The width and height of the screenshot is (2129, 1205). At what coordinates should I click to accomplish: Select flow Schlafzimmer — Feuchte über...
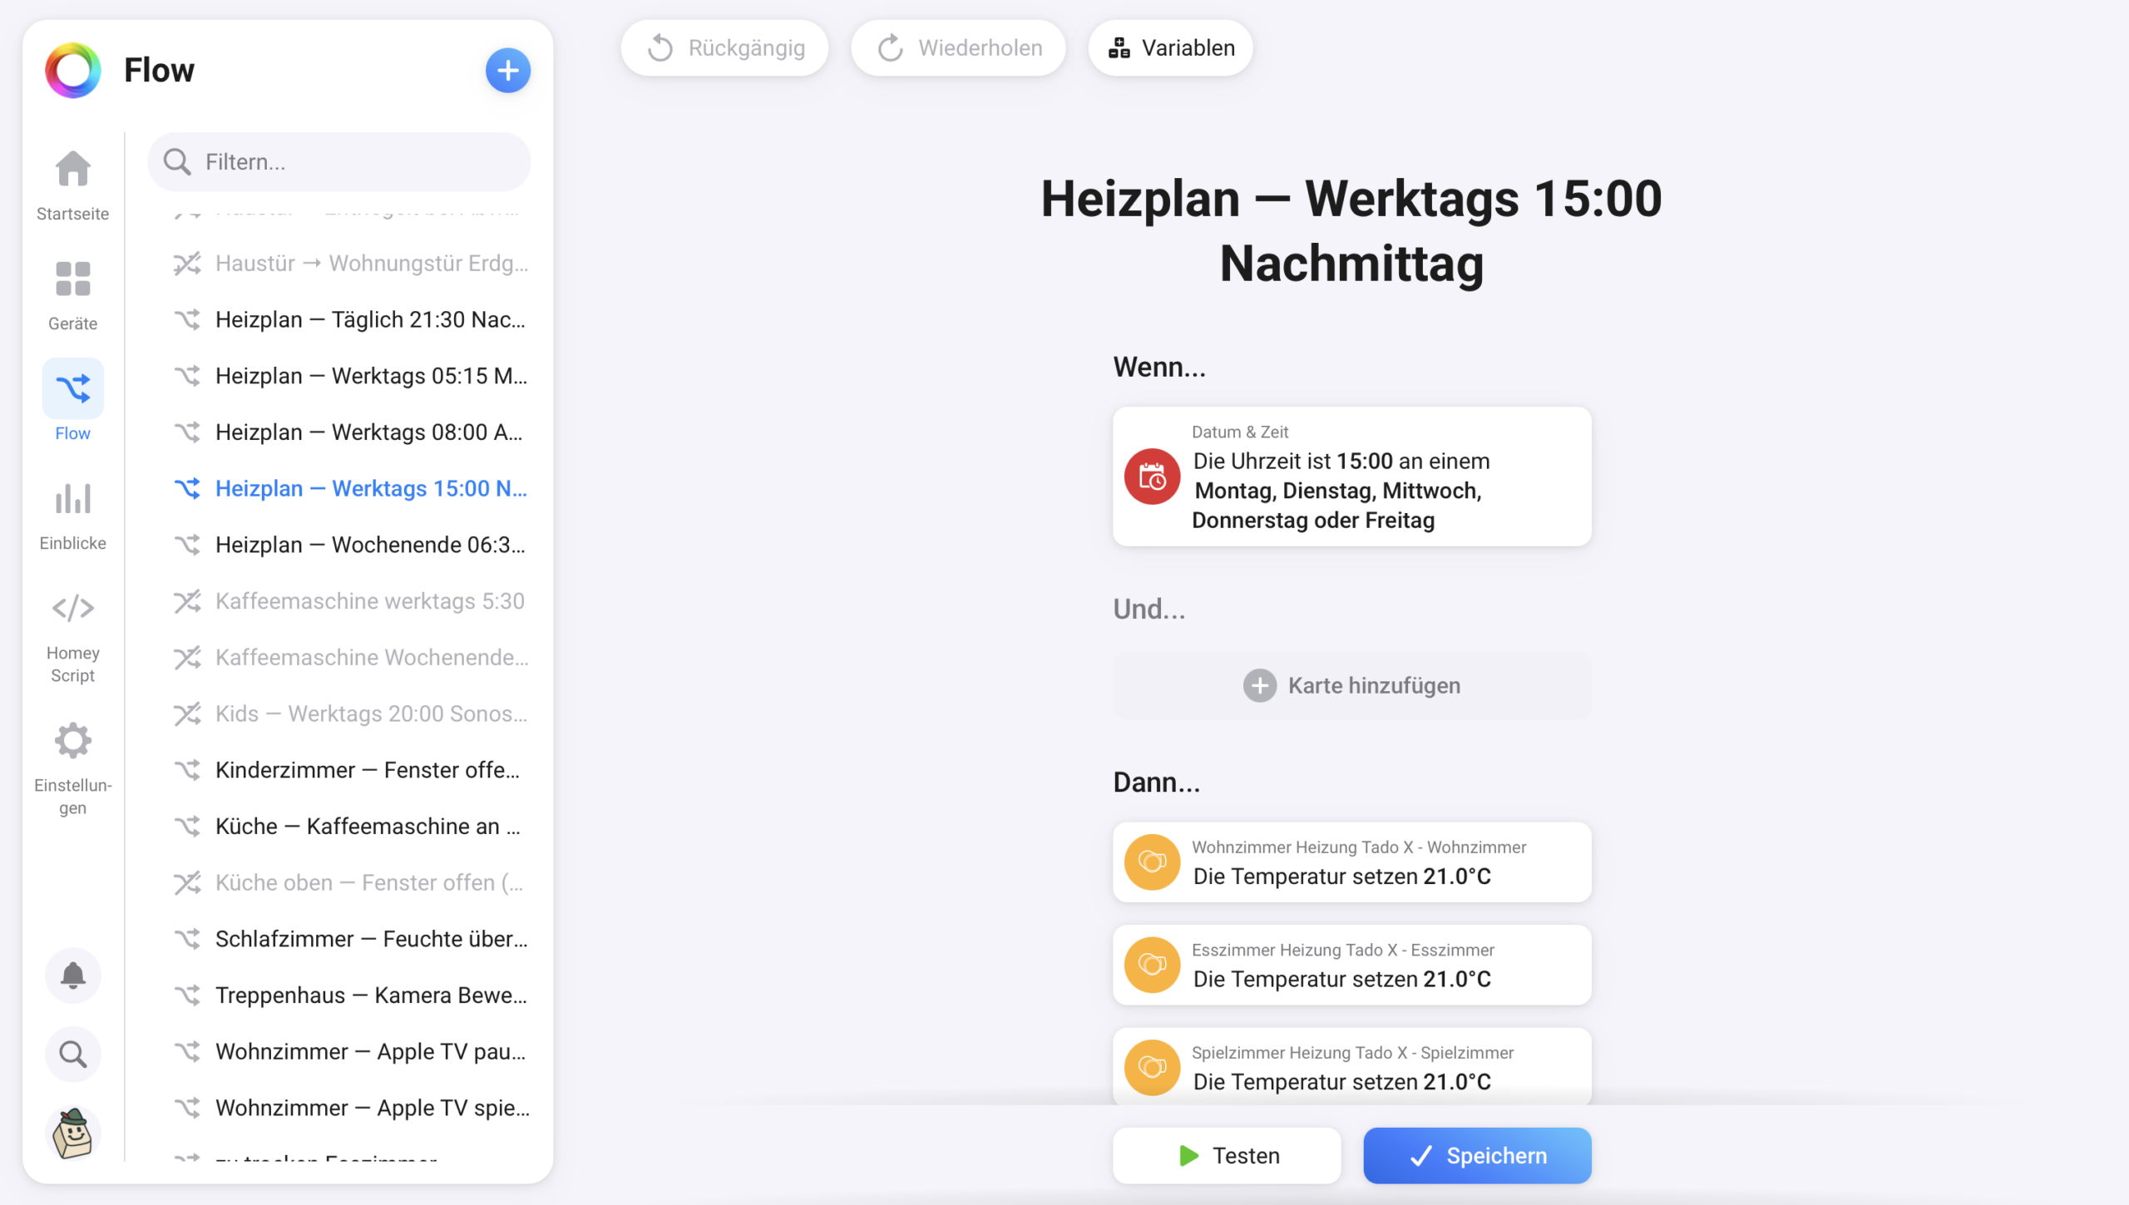350,939
